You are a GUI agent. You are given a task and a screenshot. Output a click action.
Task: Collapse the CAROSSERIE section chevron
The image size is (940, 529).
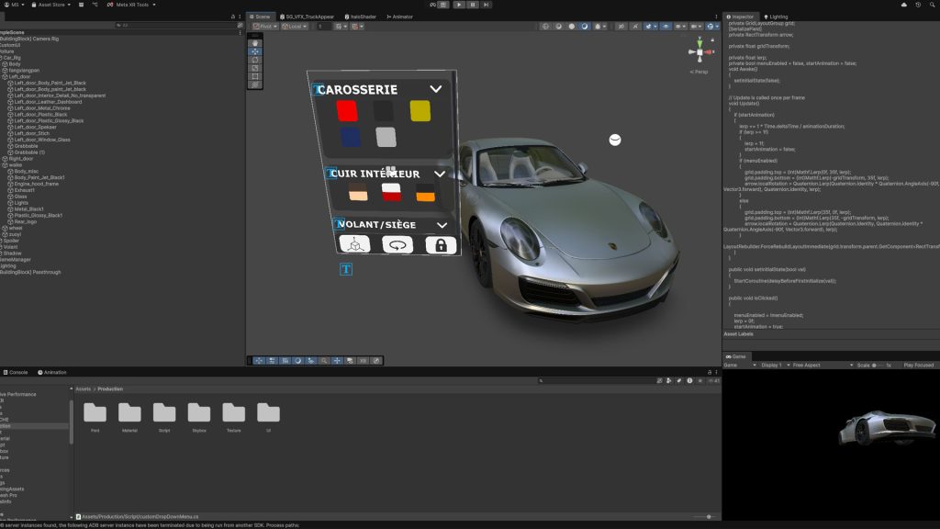[x=436, y=89]
